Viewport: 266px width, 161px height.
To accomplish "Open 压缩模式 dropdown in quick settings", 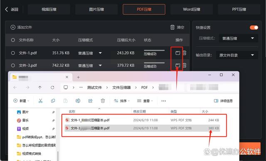I will click(x=238, y=39).
